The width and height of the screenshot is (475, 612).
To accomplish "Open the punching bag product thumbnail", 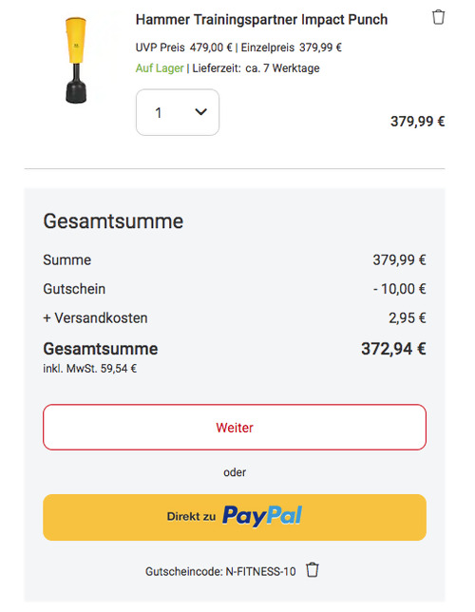I will pyautogui.click(x=76, y=60).
